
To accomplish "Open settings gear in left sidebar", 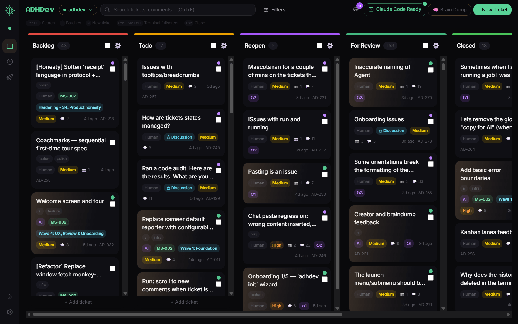I will [10, 312].
